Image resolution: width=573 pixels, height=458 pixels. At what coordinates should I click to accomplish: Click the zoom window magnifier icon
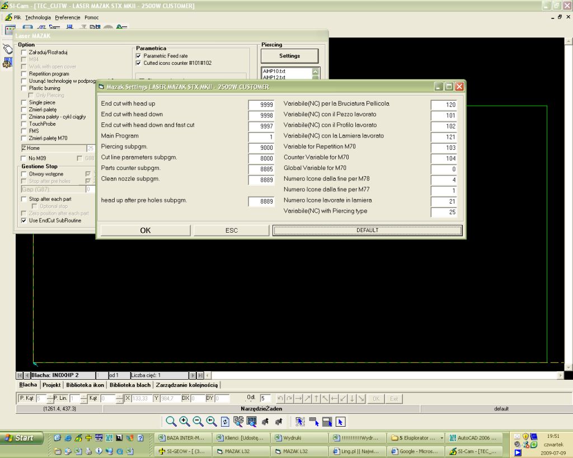[171, 422]
